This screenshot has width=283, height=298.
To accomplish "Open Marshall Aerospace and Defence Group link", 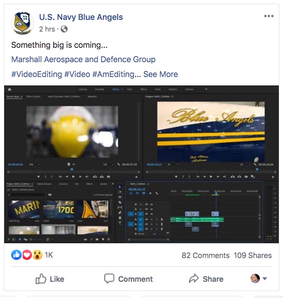I will point(83,59).
